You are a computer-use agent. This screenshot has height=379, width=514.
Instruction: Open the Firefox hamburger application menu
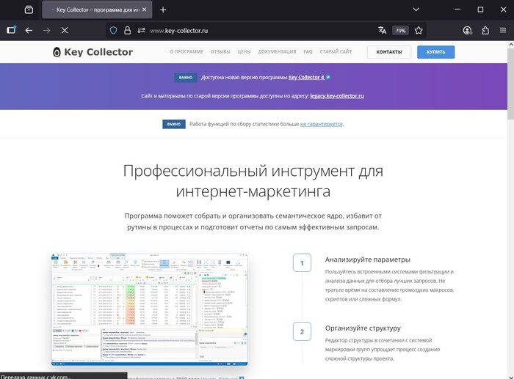502,31
